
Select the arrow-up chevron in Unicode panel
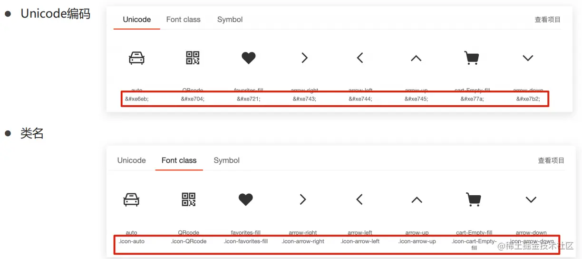coord(416,58)
